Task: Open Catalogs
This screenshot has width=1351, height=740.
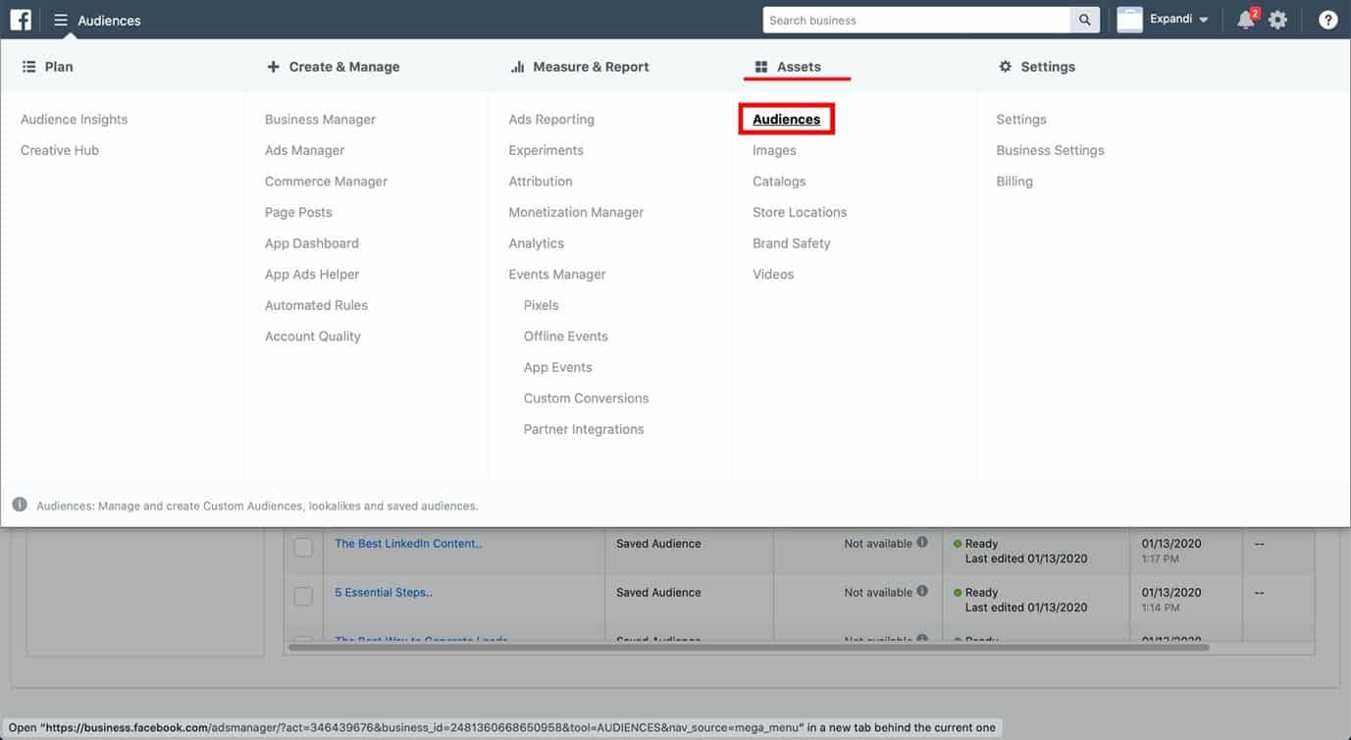Action: (x=779, y=182)
